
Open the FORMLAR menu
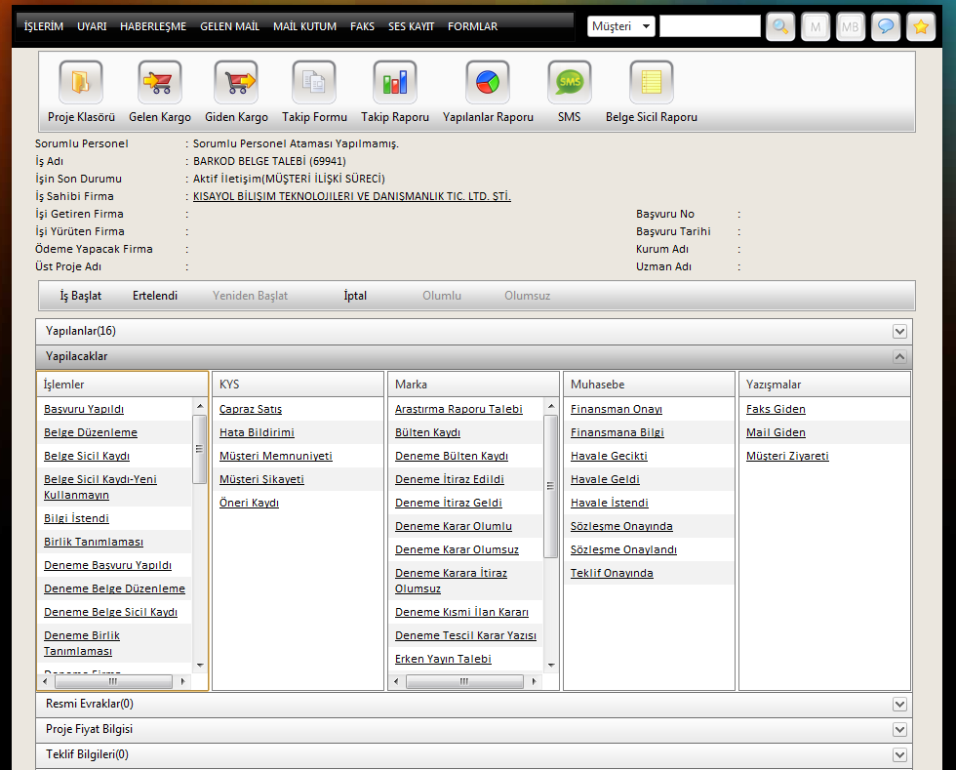[x=472, y=26]
